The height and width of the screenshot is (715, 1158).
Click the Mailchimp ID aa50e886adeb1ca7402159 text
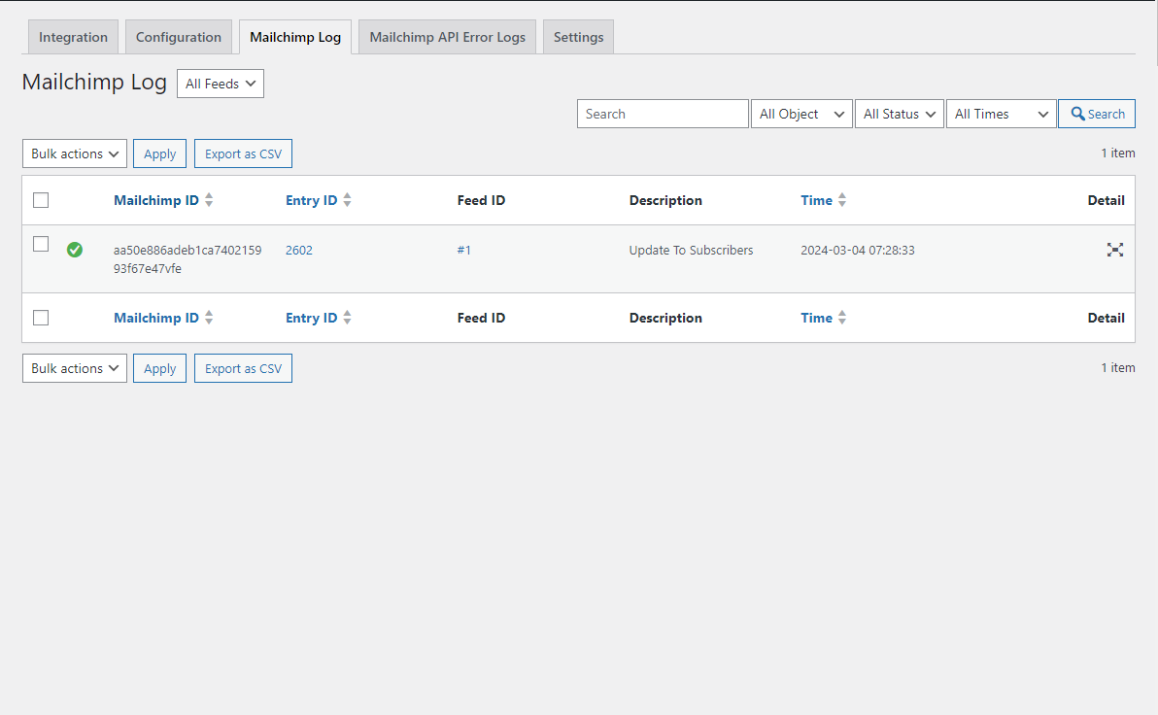tap(187, 251)
